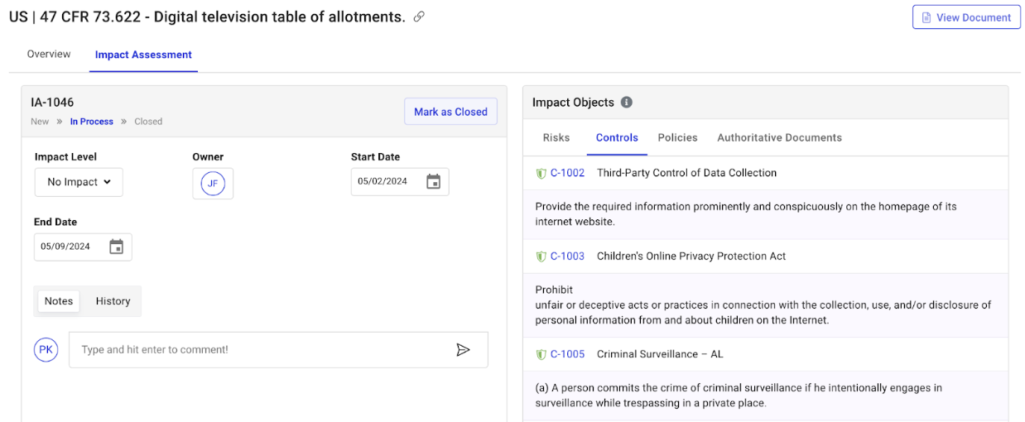Open the End Date calendar picker icon
This screenshot has height=422, width=1025.
pos(117,247)
